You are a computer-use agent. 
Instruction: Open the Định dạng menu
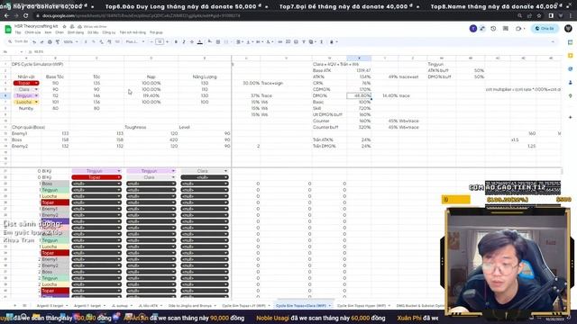click(x=76, y=32)
